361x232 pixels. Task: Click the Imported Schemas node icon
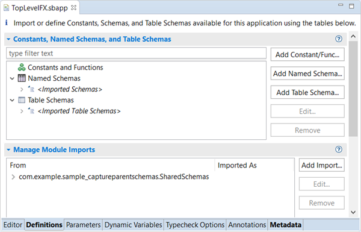click(x=31, y=89)
